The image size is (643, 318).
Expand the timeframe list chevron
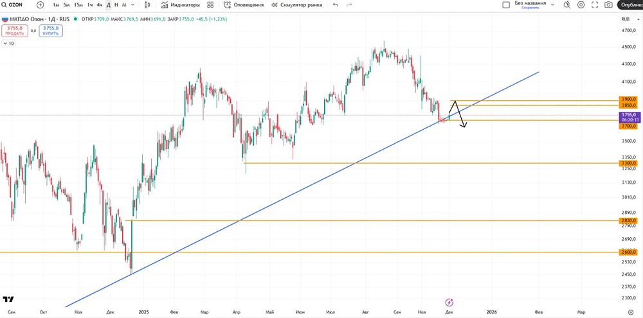132,5
